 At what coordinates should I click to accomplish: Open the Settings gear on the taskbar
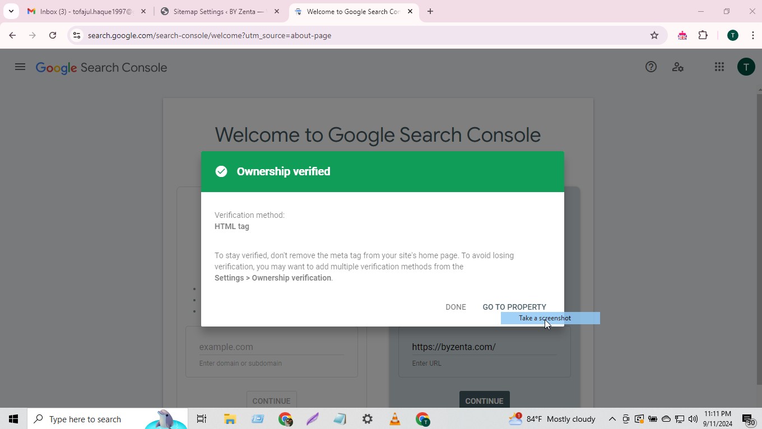[x=368, y=419]
